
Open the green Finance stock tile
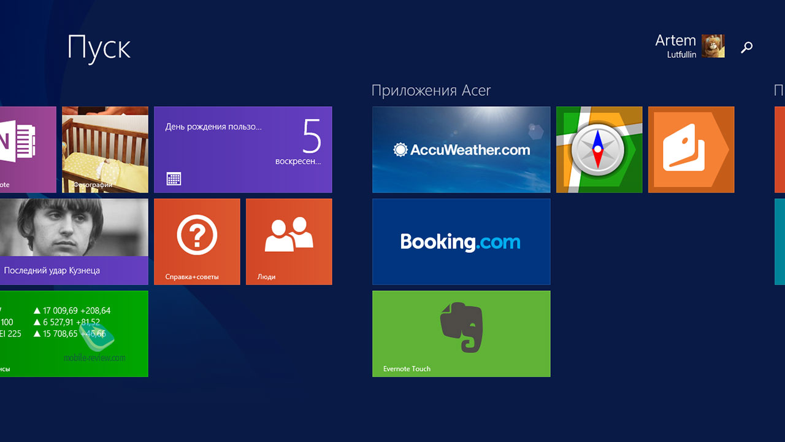(74, 334)
